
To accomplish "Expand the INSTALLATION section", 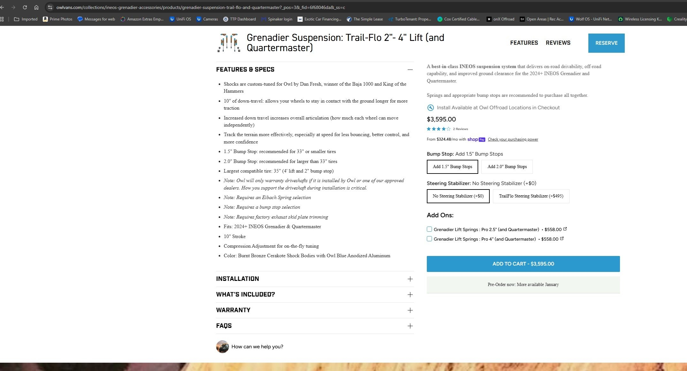I will (x=410, y=279).
